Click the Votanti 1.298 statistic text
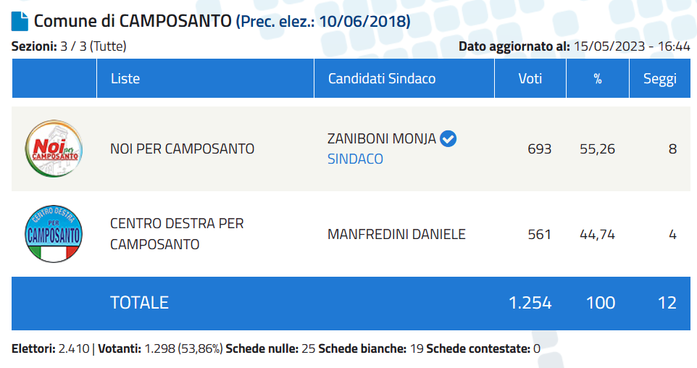 pyautogui.click(x=160, y=349)
